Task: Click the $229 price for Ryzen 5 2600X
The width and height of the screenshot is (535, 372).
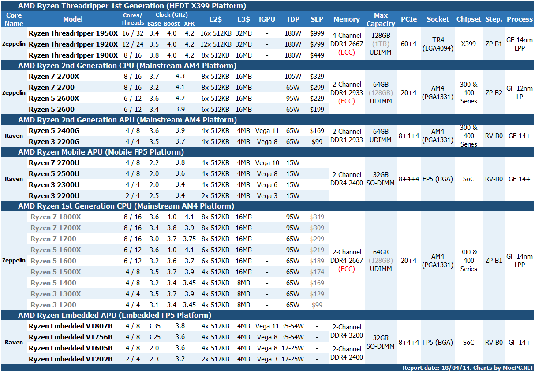Action: point(317,99)
